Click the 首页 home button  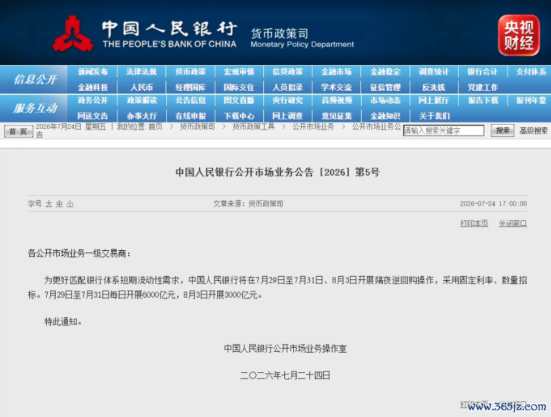click(18, 132)
